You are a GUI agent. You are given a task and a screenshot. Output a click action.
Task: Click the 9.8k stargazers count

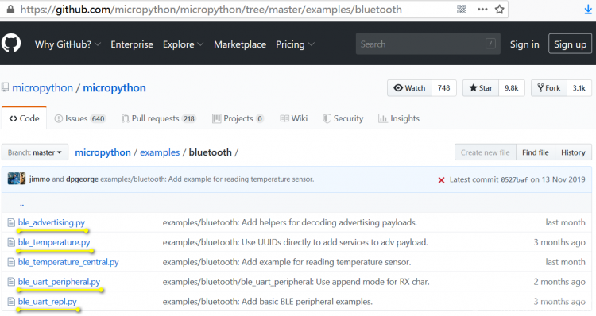click(x=512, y=88)
